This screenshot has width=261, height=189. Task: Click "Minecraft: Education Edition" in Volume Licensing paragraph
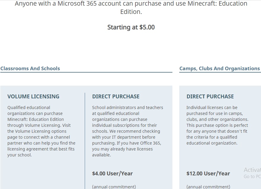(36, 119)
